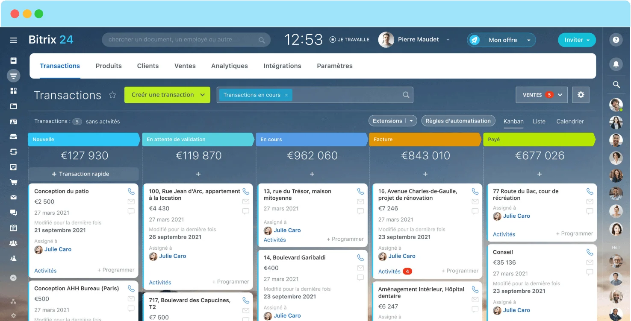Star the Transactions page as favorite
This screenshot has height=321, width=631.
pos(112,95)
